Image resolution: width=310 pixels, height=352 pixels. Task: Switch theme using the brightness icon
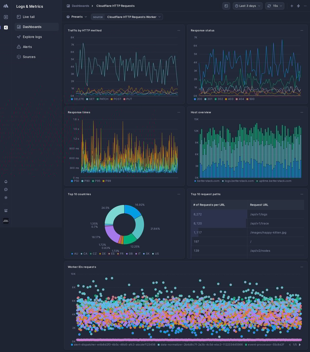pos(6,198)
